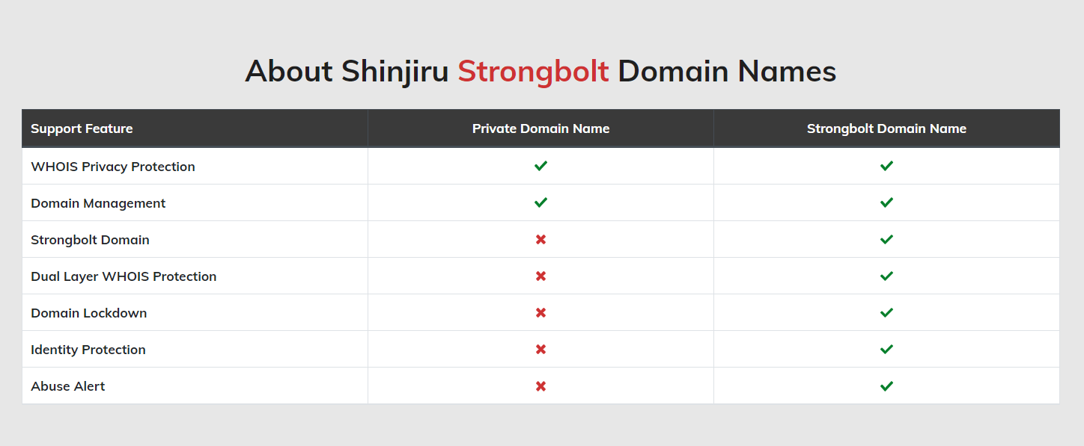
Task: Click red cross in Domain Lockdown row
Action: coord(541,313)
